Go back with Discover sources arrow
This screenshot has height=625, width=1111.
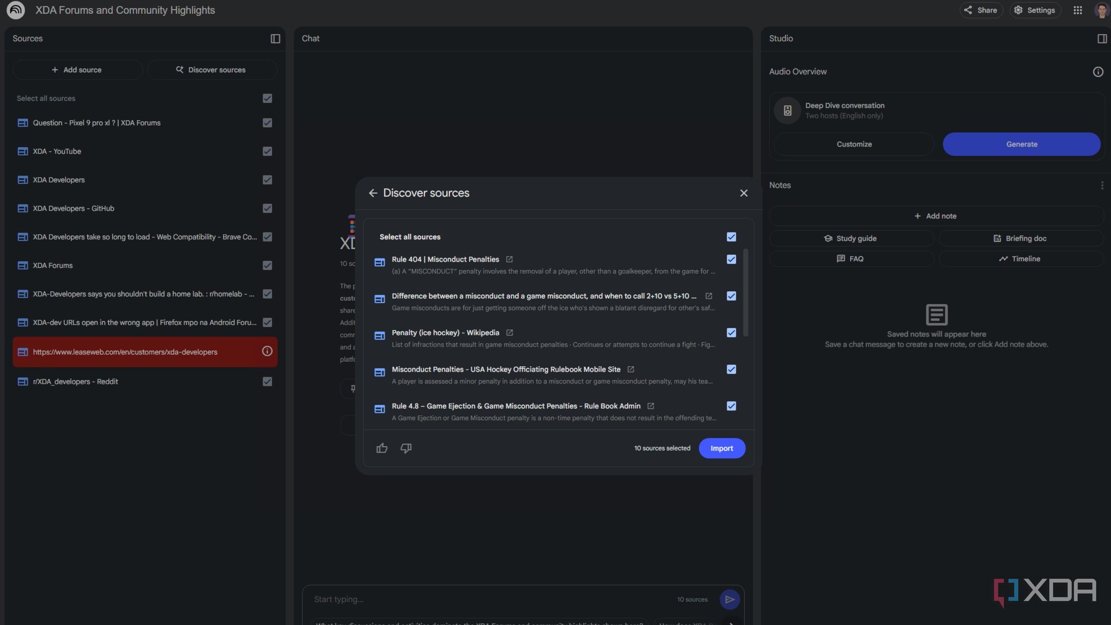tap(373, 193)
